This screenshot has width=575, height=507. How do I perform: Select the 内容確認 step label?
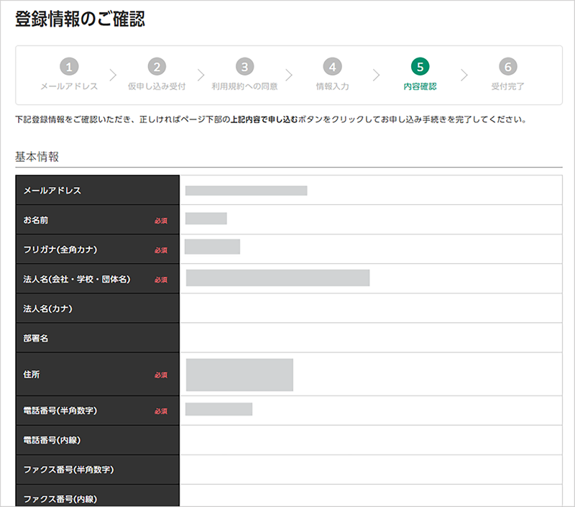[x=420, y=87]
